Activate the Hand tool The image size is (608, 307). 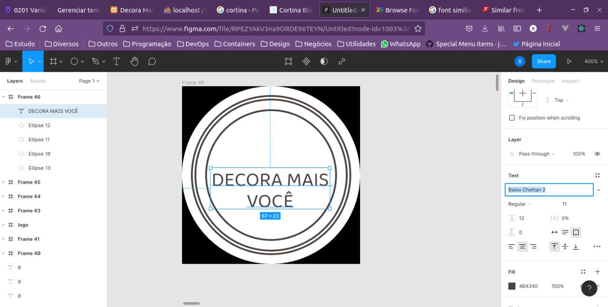pos(134,61)
